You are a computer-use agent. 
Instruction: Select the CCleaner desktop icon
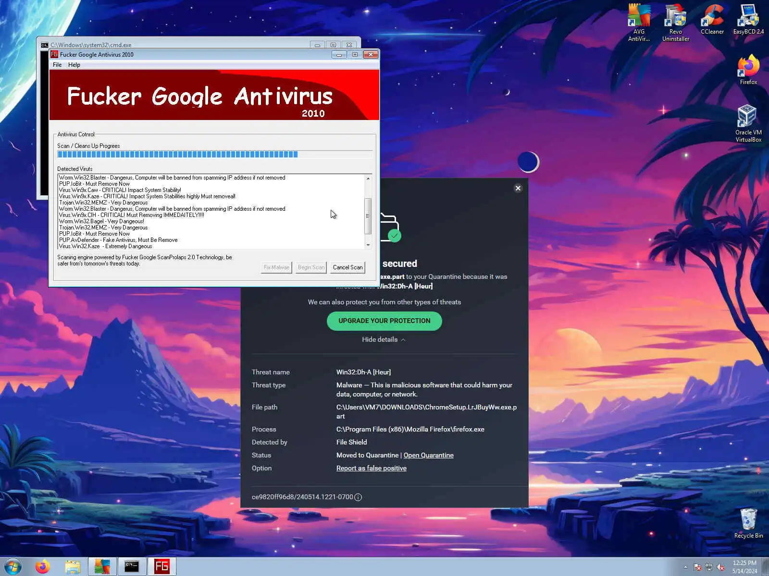pyautogui.click(x=712, y=19)
